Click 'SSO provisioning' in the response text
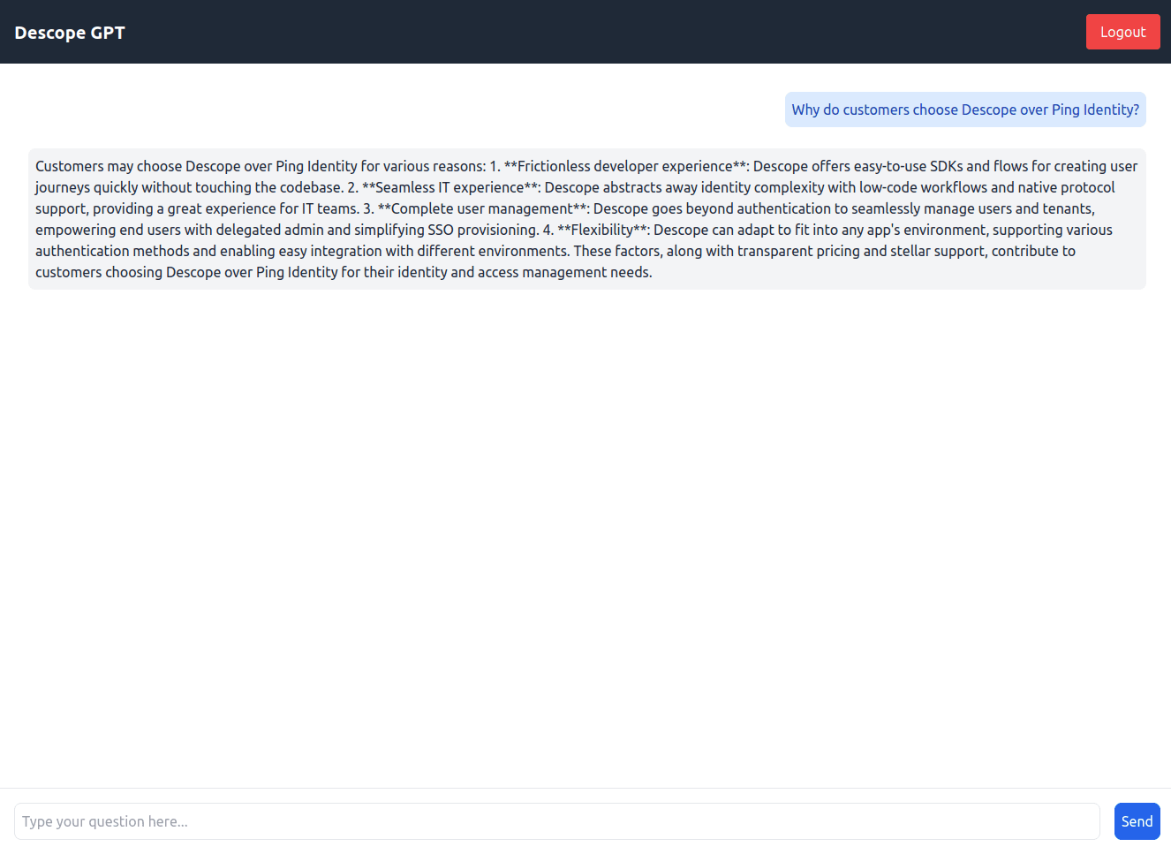 click(483, 230)
